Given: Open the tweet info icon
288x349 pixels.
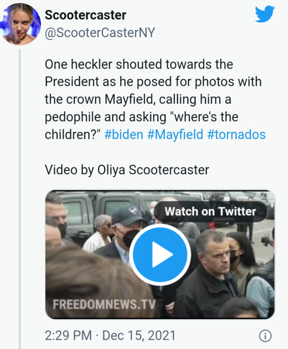Looking at the screenshot, I should click(x=265, y=336).
